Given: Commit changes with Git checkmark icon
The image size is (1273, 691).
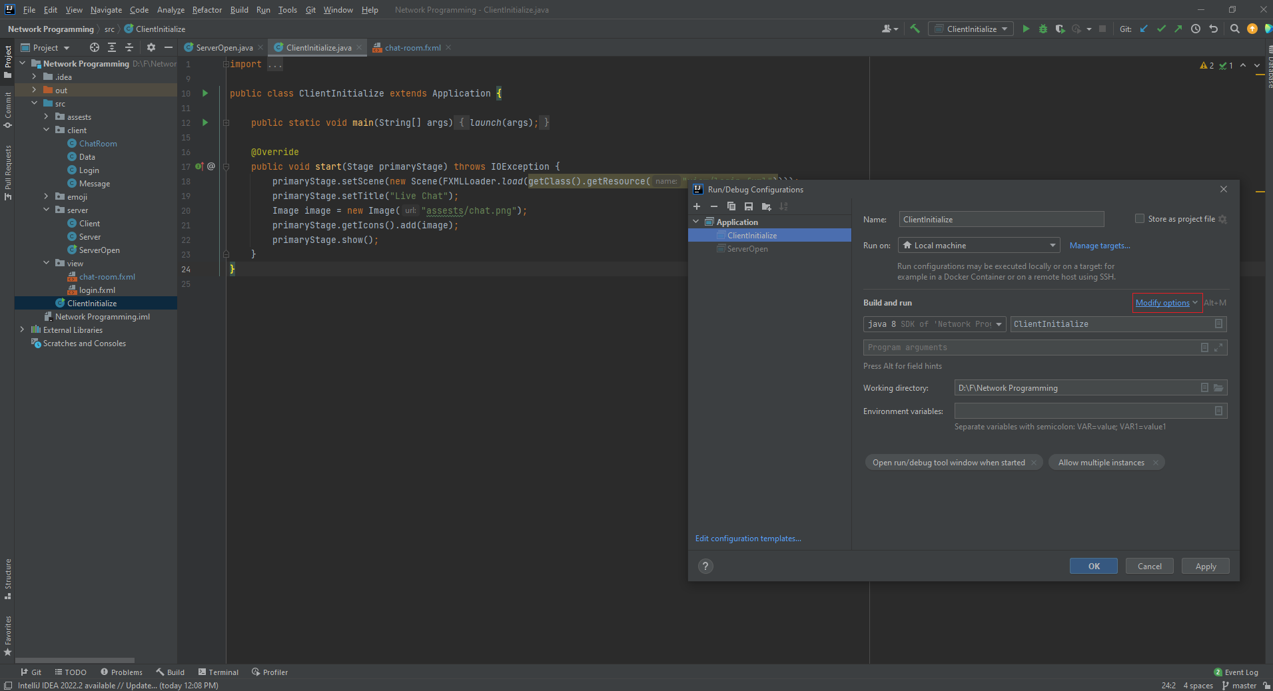Looking at the screenshot, I should click(x=1161, y=29).
